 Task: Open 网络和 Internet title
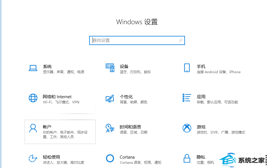(57, 97)
